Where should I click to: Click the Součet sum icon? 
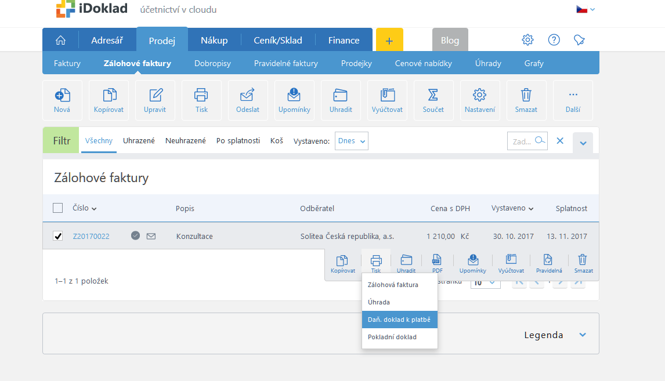pos(433,100)
